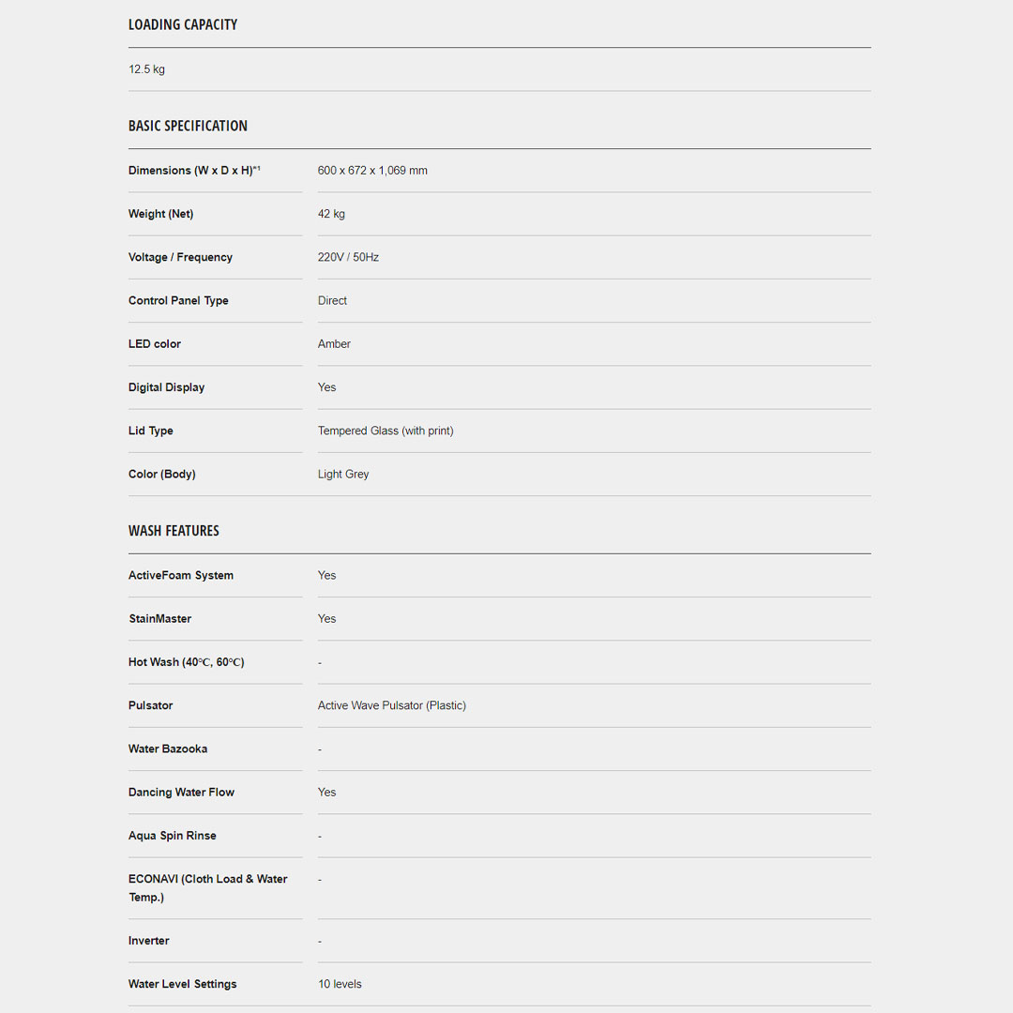Click the Light Grey body color value
The width and height of the screenshot is (1013, 1013).
[343, 475]
